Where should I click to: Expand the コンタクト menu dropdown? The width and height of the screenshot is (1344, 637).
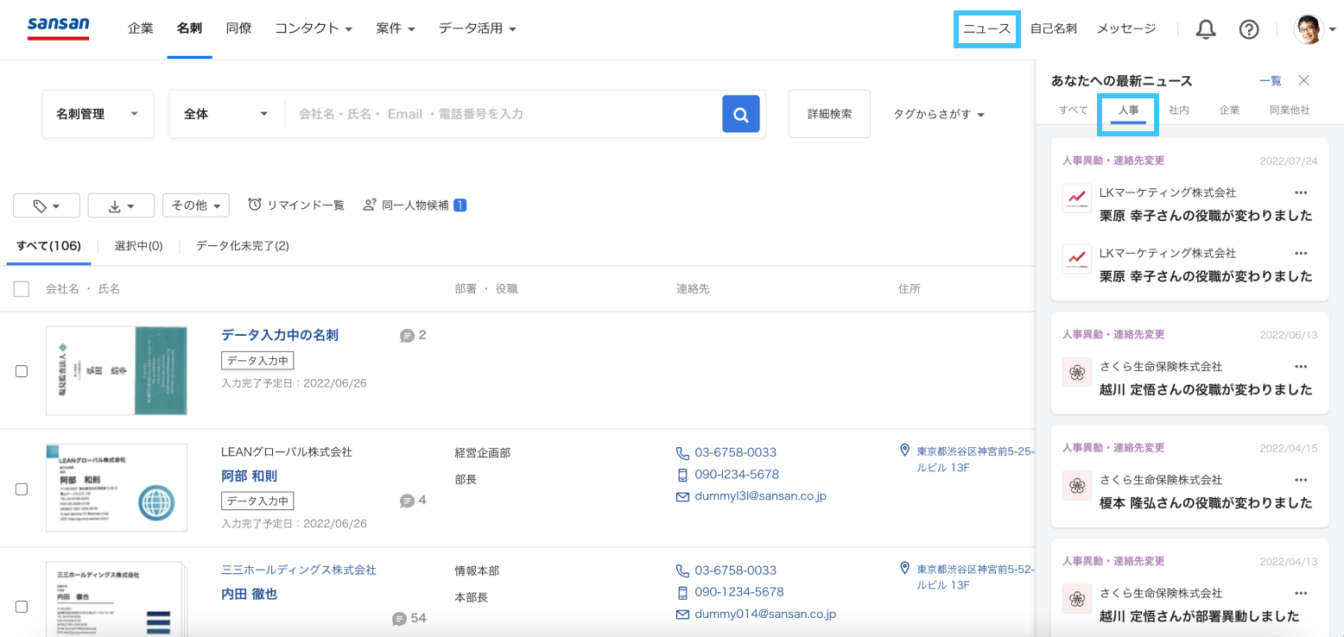(x=314, y=28)
